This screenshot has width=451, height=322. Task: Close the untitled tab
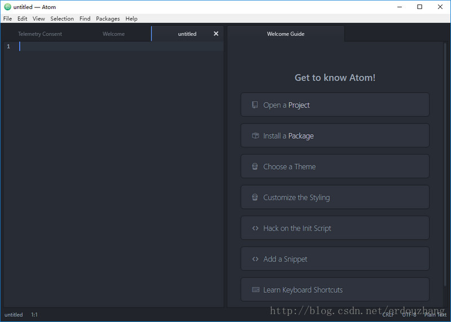216,34
